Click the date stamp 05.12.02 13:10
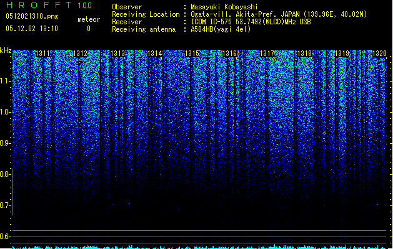Viewport: 393px width, 249px height. point(32,29)
